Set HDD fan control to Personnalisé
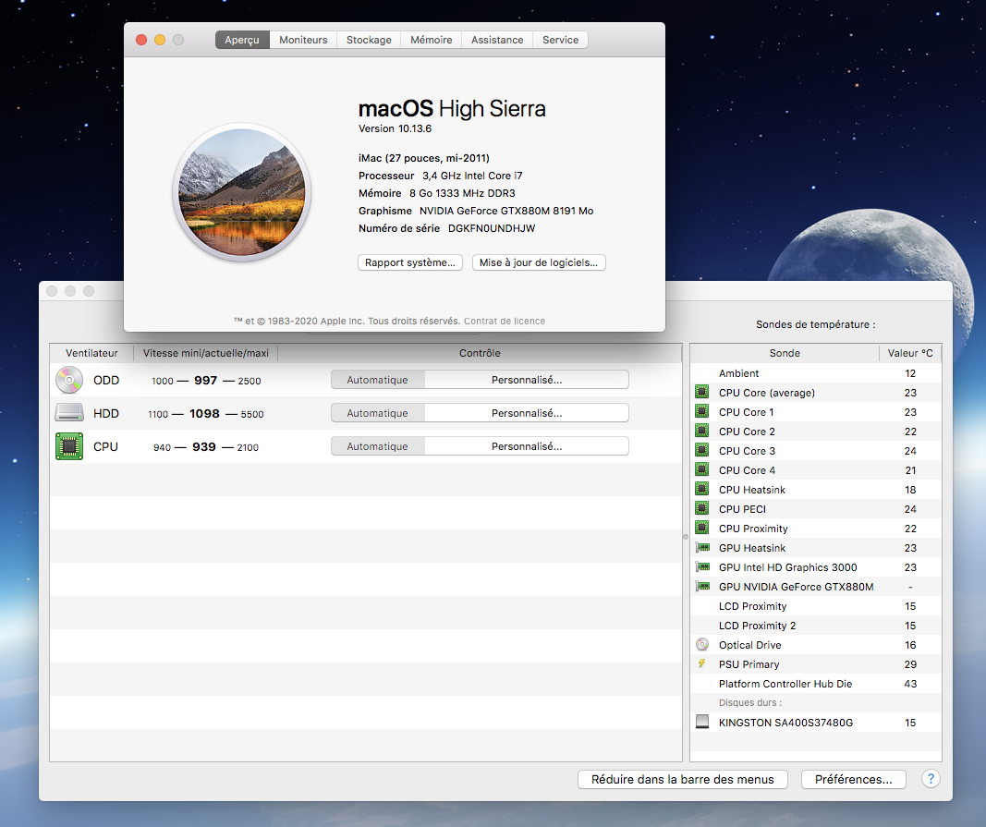 pyautogui.click(x=527, y=413)
